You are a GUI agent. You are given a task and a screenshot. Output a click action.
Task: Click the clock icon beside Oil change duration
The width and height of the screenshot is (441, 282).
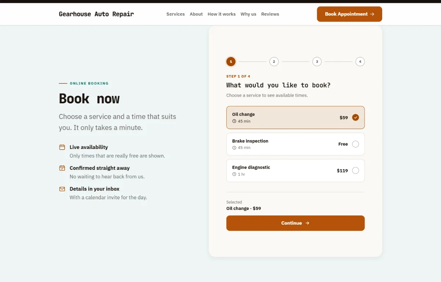click(x=234, y=121)
